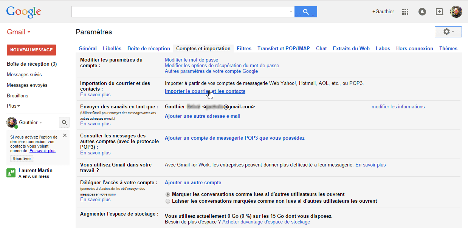Open the Thèmes settings tab
The width and height of the screenshot is (468, 228).
pos(448,48)
